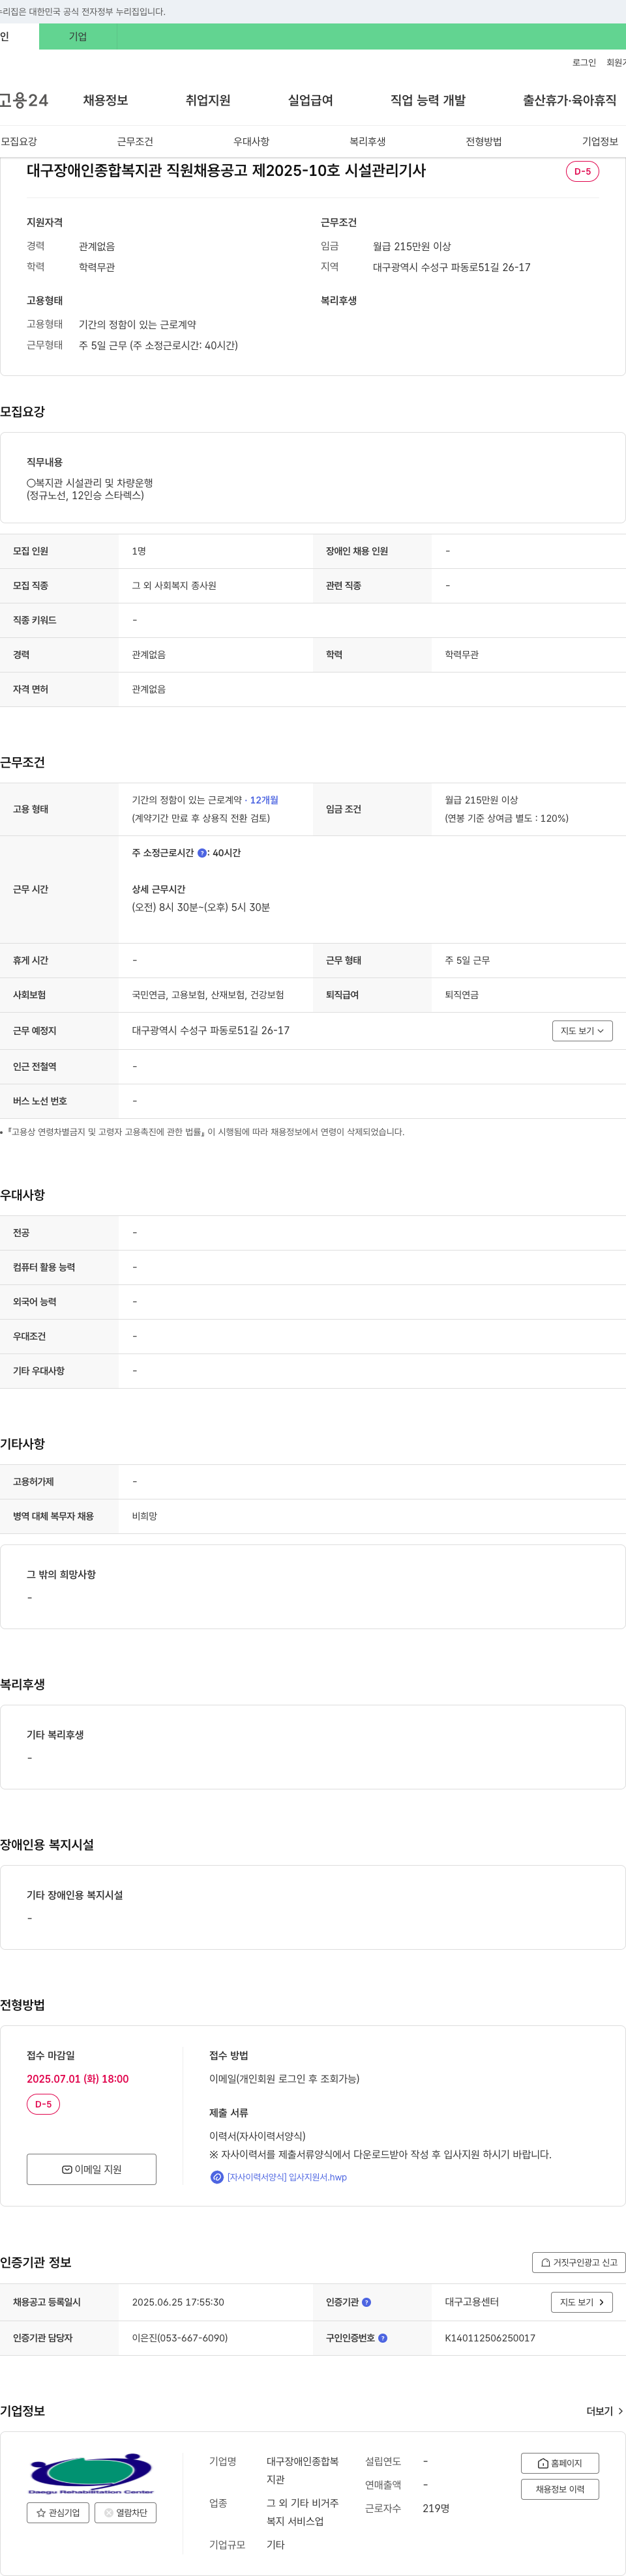Click 비희망 in 병역 대체 복무자 채용 row
The image size is (626, 2576).
click(x=145, y=1516)
